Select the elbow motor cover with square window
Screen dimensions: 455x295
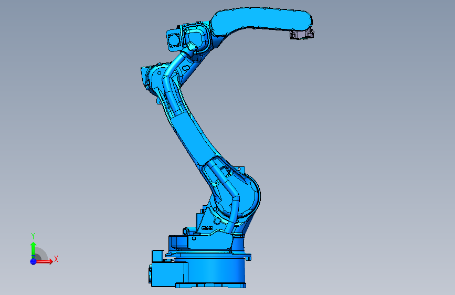(x=175, y=40)
